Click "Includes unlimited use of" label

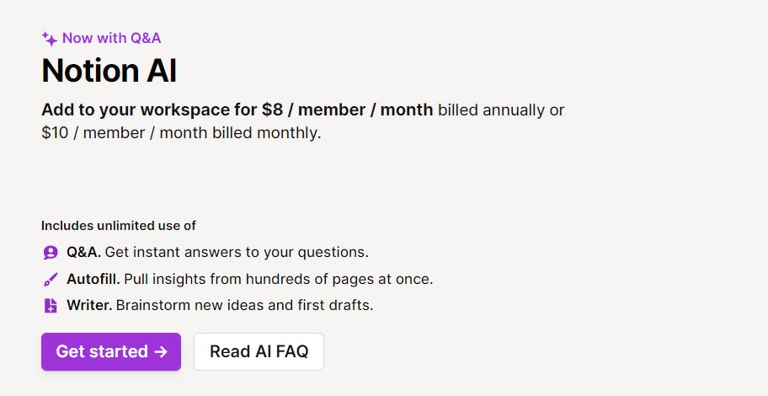119,226
